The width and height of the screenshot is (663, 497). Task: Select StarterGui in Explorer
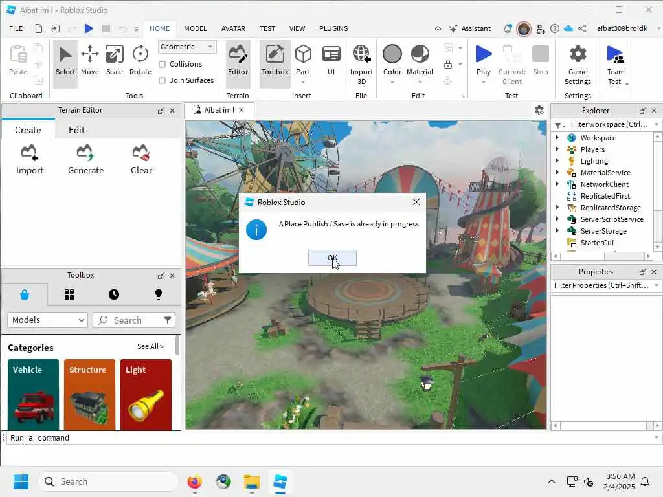pos(596,243)
